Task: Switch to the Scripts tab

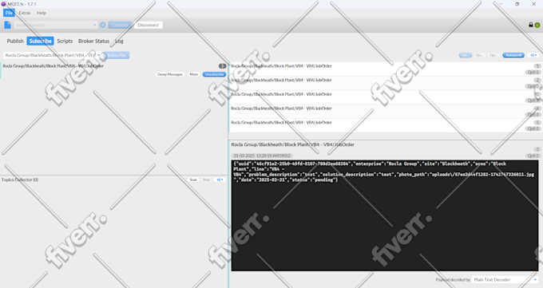Action: tap(65, 41)
